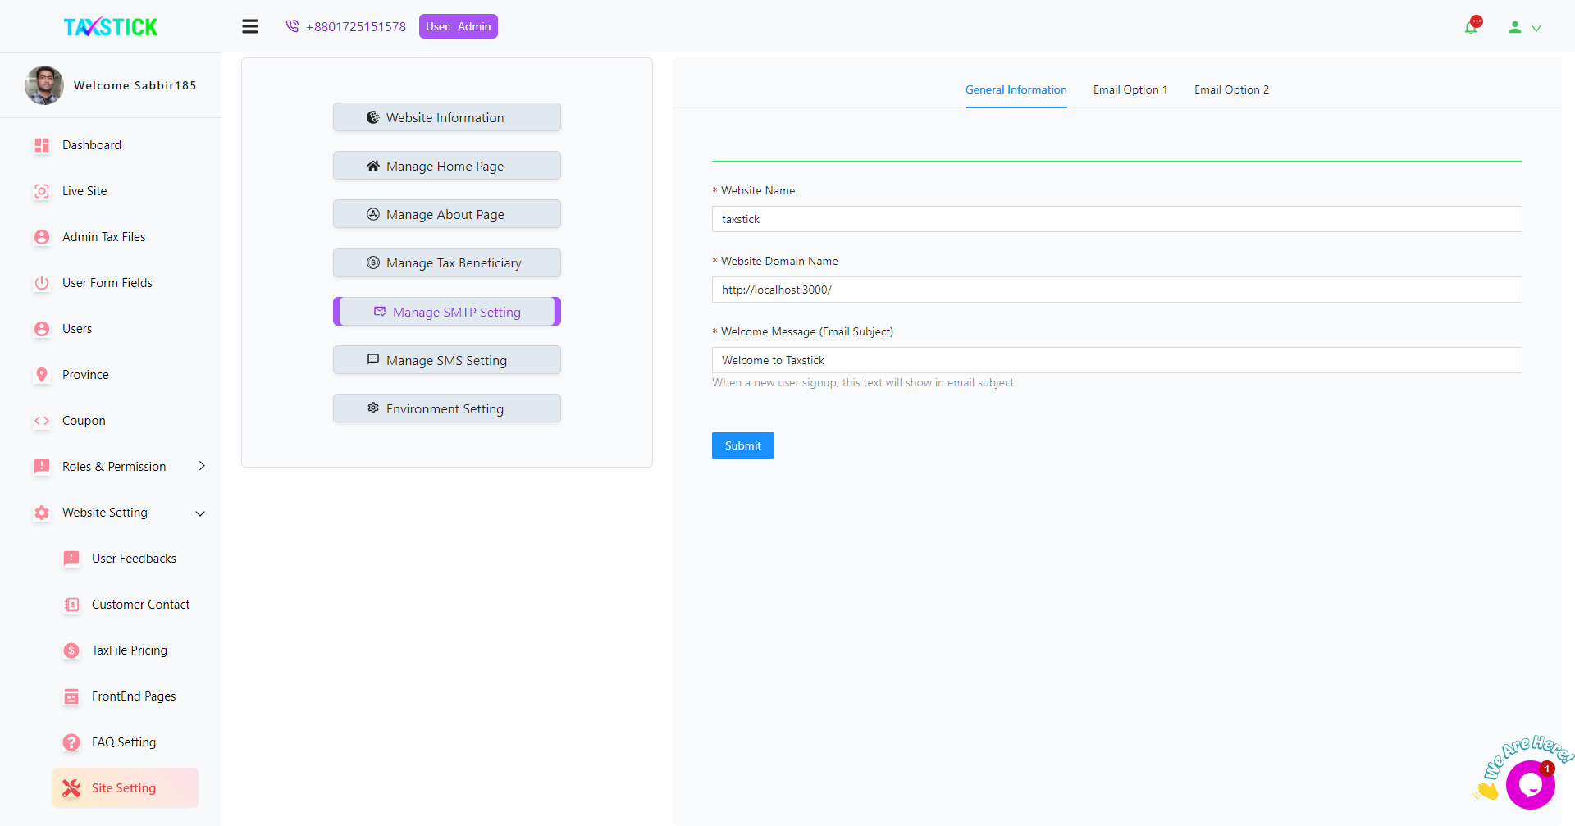The image size is (1575, 826).
Task: Click the Coupon code icon
Action: tap(42, 421)
